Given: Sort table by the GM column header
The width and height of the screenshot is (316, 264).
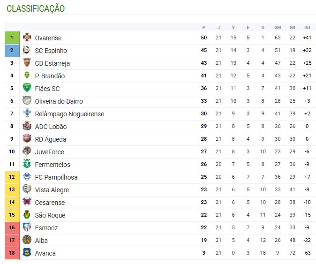Looking at the screenshot, I should click(x=278, y=27).
